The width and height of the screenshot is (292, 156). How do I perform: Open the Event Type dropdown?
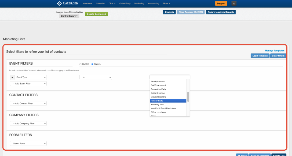pyautogui.click(x=31, y=77)
